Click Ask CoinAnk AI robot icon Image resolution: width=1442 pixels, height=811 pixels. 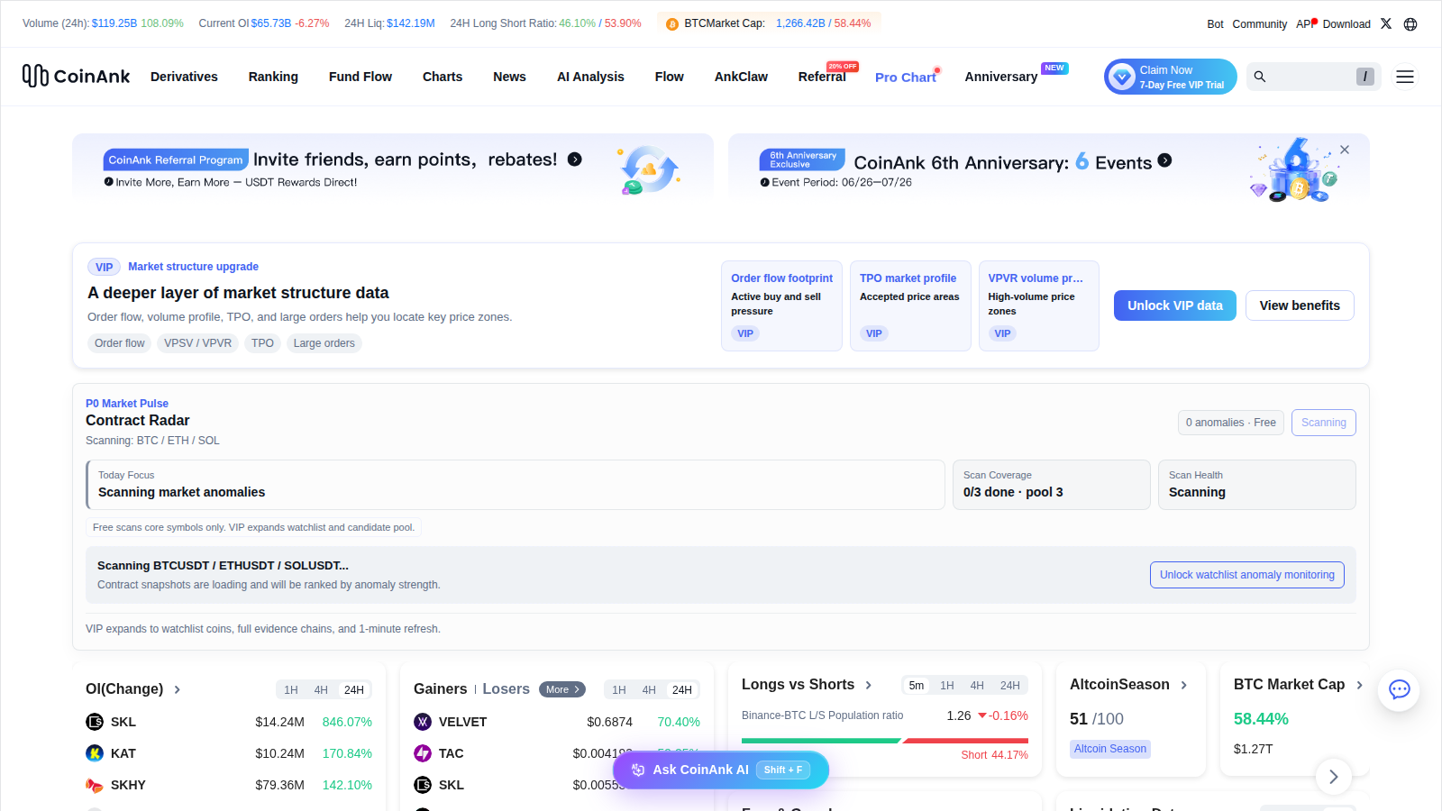(x=638, y=770)
